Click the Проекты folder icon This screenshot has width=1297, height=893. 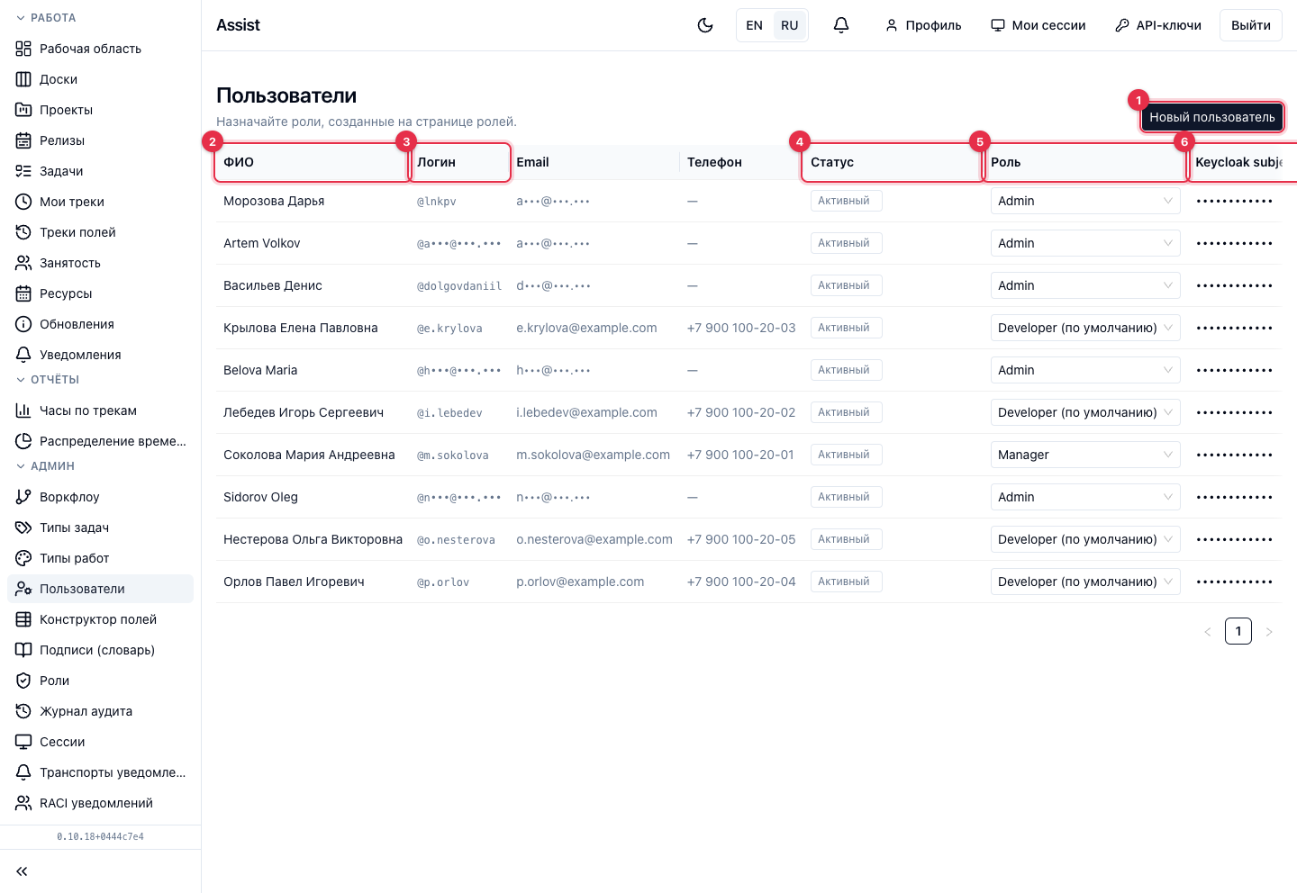pyautogui.click(x=23, y=110)
